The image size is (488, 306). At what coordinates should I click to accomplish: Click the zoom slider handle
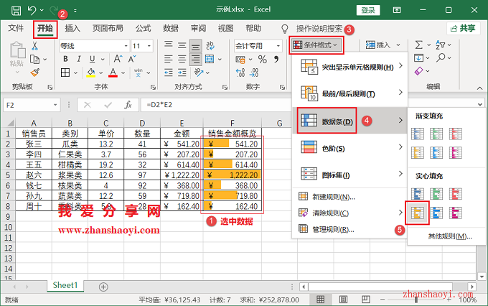416,300
